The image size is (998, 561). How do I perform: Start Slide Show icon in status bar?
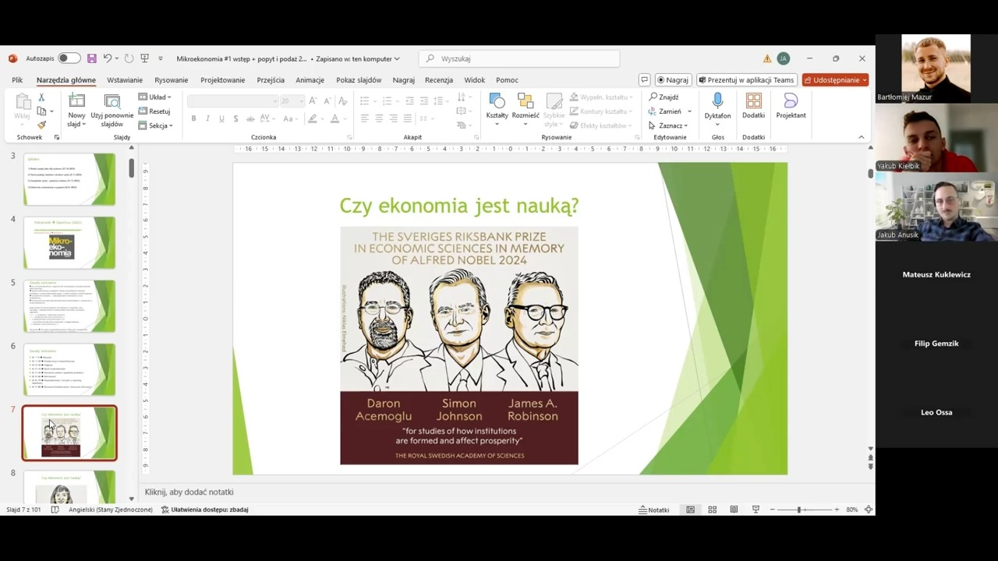[x=756, y=510]
